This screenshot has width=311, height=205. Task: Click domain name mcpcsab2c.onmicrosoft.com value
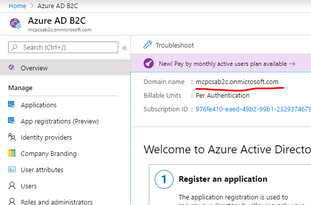point(237,81)
